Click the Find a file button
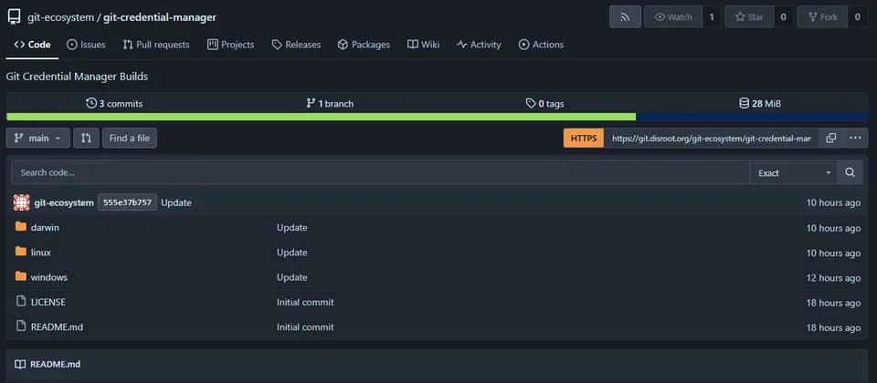 pos(130,138)
